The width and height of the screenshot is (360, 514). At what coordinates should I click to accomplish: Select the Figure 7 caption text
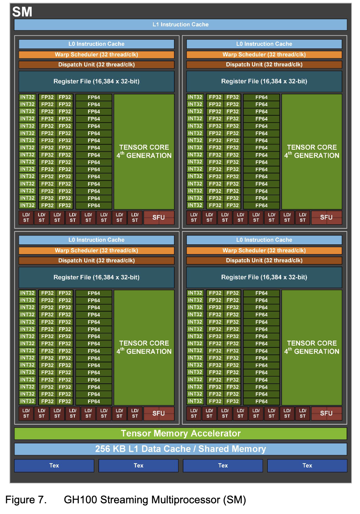click(x=125, y=499)
